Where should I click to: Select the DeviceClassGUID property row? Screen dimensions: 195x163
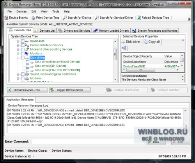[151, 66]
